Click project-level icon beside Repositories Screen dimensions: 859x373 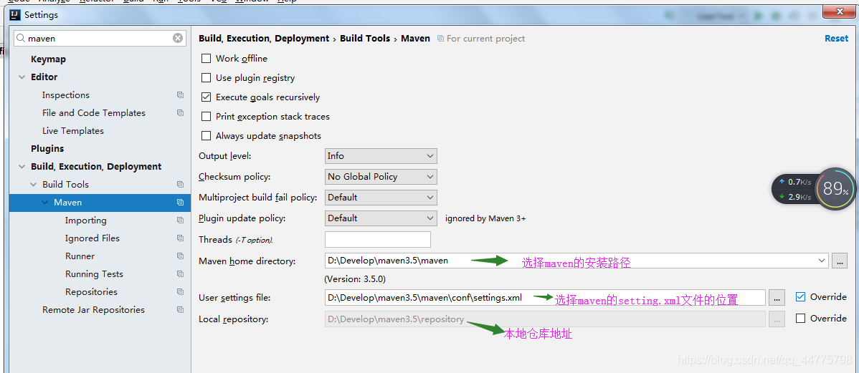click(180, 292)
